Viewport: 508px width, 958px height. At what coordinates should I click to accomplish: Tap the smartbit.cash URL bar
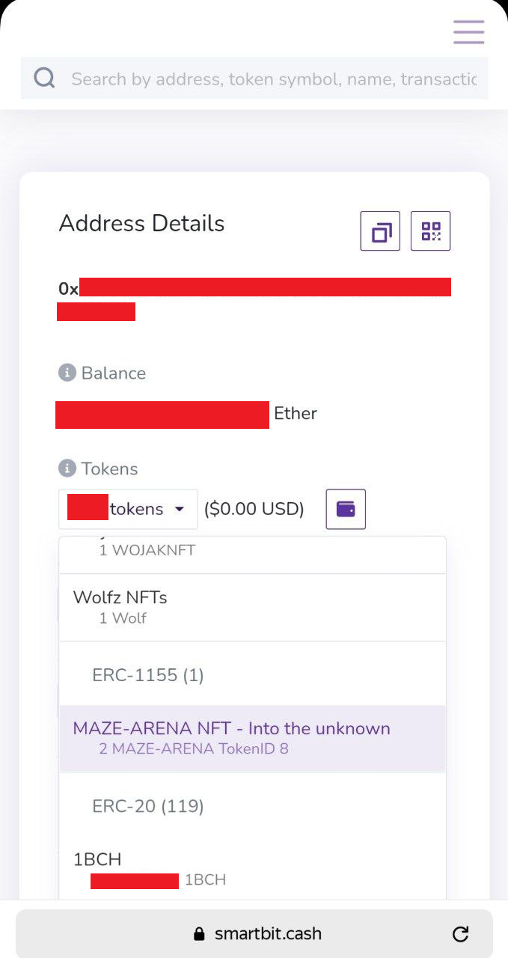[254, 934]
